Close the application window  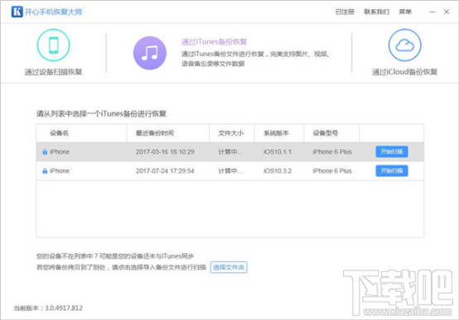click(447, 12)
